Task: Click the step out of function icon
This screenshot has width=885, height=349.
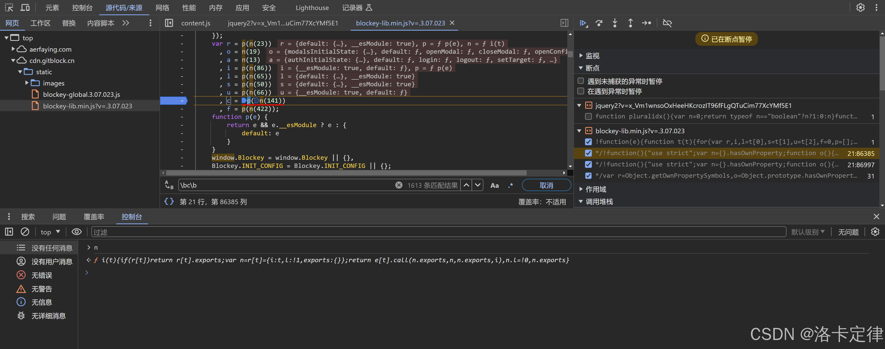Action: coord(630,23)
